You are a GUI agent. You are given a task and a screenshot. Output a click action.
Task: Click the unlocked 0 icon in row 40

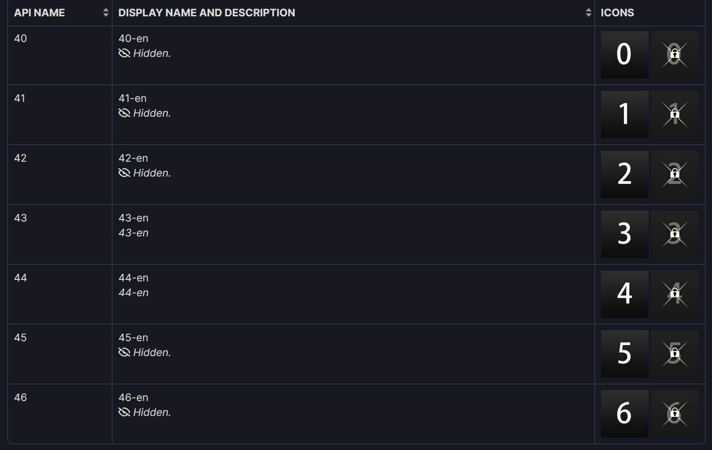pyautogui.click(x=624, y=55)
